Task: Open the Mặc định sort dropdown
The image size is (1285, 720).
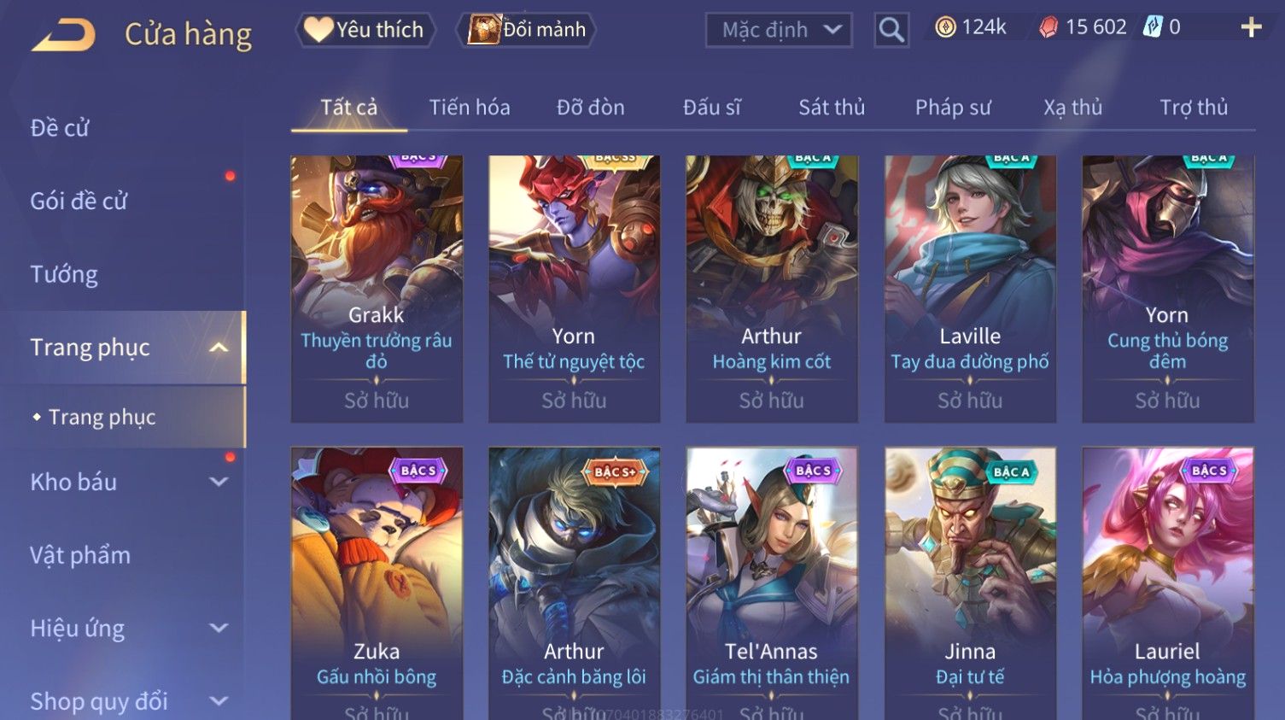Action: click(x=779, y=30)
